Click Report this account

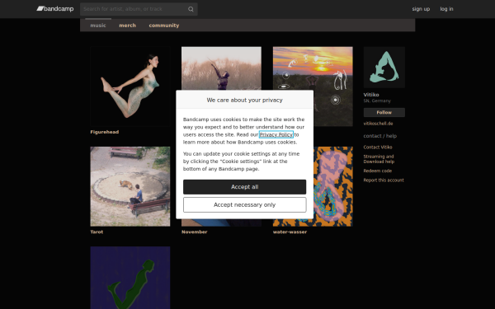384,180
